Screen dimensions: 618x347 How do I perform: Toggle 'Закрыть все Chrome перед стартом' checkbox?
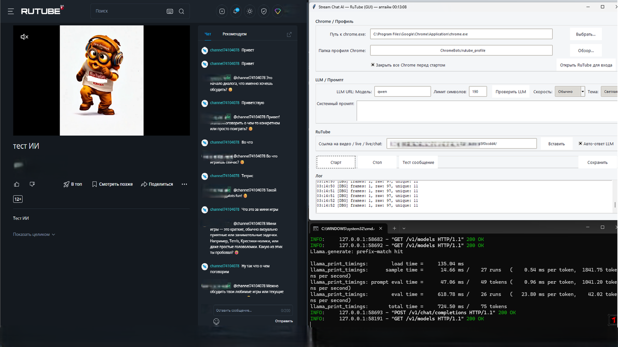pyautogui.click(x=373, y=65)
